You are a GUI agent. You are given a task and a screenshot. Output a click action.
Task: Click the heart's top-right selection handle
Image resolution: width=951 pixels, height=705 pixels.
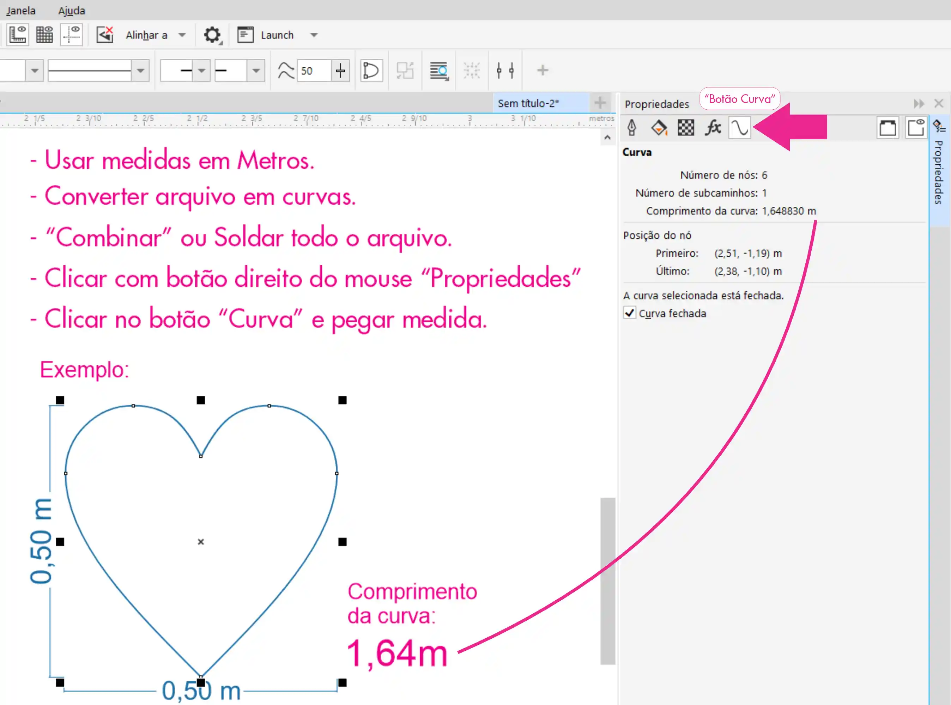342,400
